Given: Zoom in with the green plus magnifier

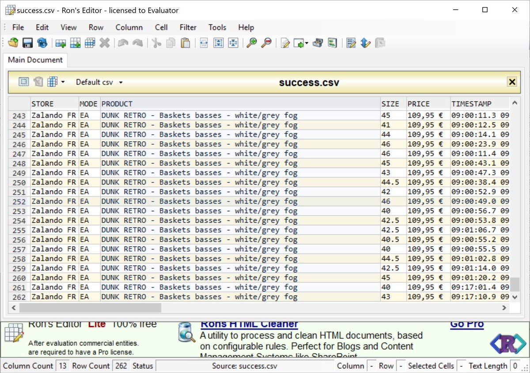Looking at the screenshot, I should [252, 43].
